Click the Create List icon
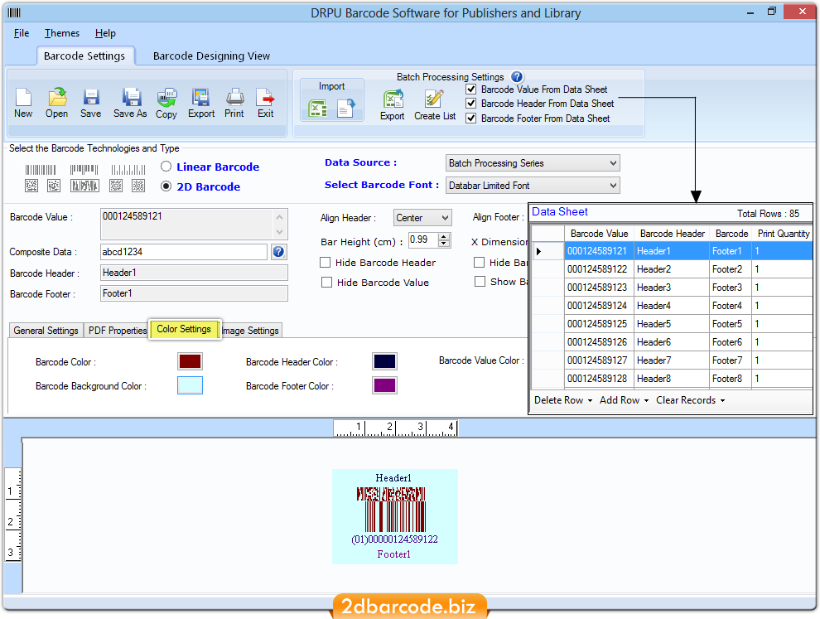The height and width of the screenshot is (619, 820). click(435, 99)
